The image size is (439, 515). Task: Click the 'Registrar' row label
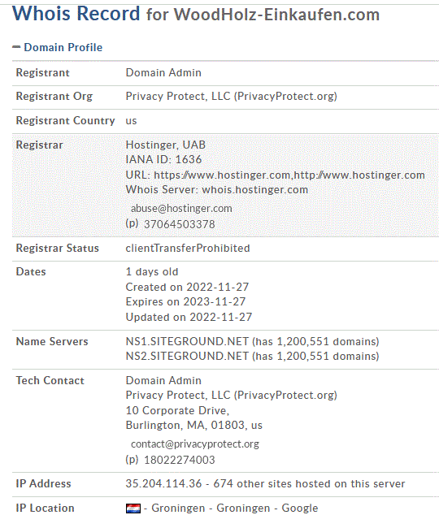pyautogui.click(x=40, y=145)
